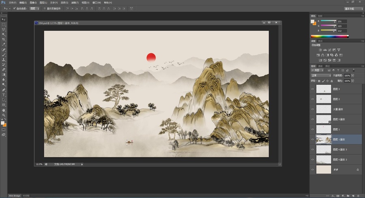Add a Curves adjustment
365x198 pixels.
point(330,50)
